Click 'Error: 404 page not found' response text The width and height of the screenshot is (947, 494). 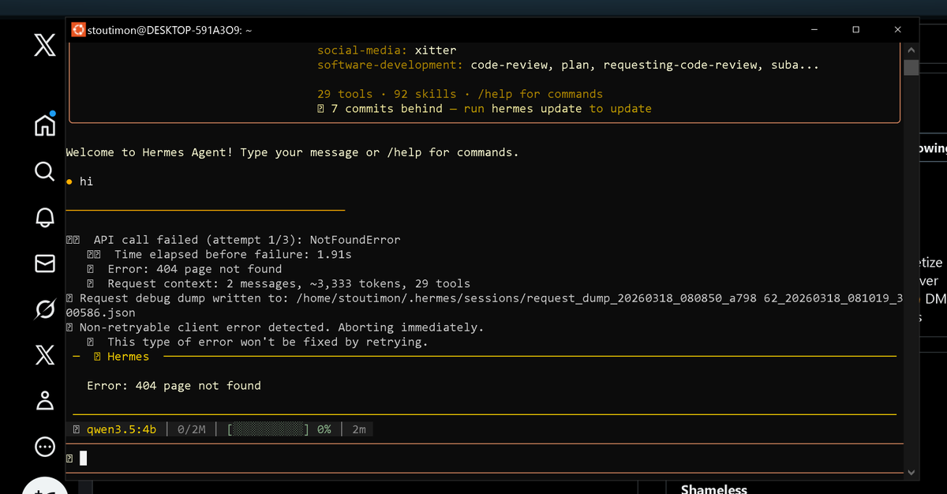pyautogui.click(x=174, y=385)
